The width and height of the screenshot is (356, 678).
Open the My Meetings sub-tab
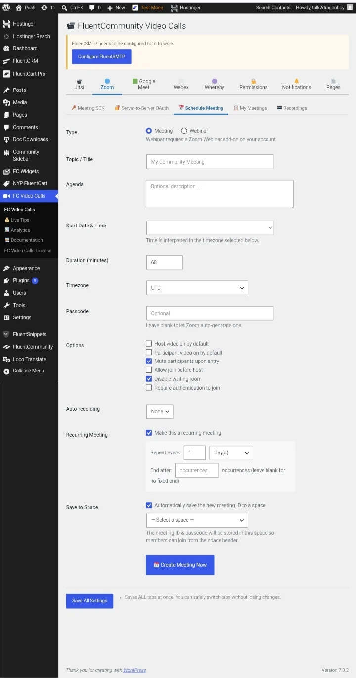[x=250, y=108]
